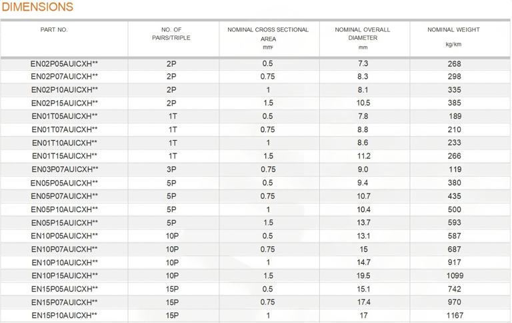The height and width of the screenshot is (323, 512).
Task: Click part number EN01T15AUICXH**
Action: (x=65, y=156)
